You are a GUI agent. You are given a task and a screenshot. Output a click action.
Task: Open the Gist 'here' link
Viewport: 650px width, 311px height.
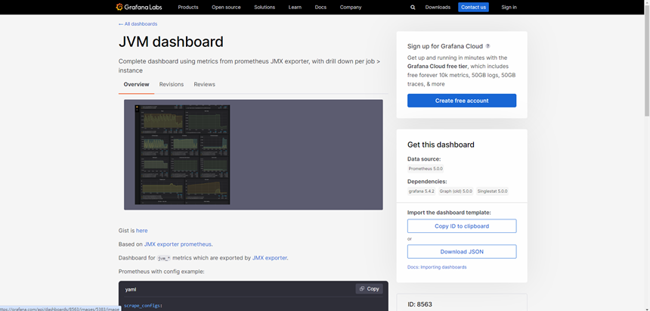pyautogui.click(x=142, y=231)
